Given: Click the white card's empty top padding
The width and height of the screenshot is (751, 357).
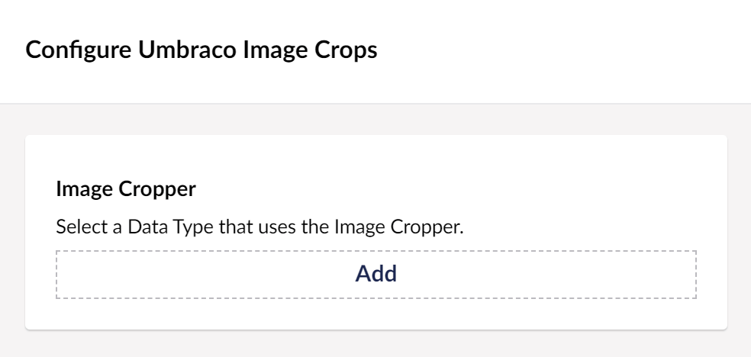Looking at the screenshot, I should pyautogui.click(x=375, y=155).
